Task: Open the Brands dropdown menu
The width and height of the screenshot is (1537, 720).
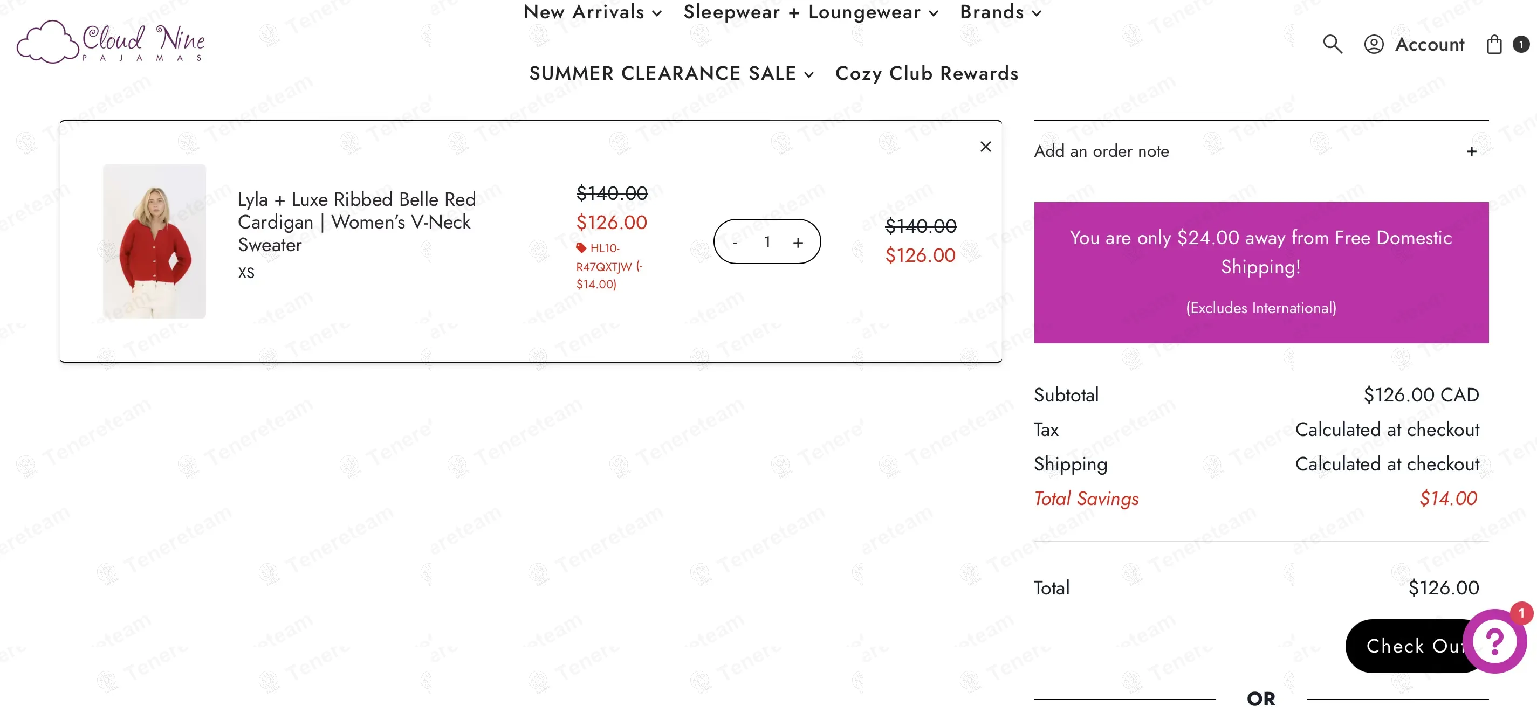Action: (1000, 12)
